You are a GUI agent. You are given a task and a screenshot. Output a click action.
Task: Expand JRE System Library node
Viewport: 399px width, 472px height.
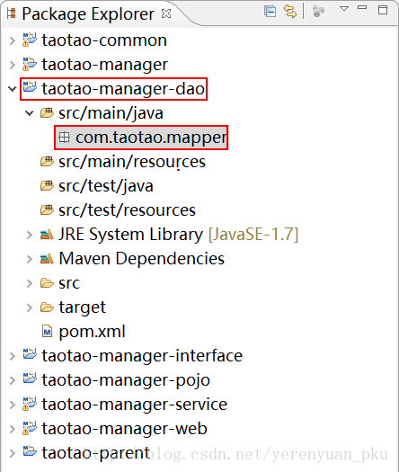click(x=29, y=235)
